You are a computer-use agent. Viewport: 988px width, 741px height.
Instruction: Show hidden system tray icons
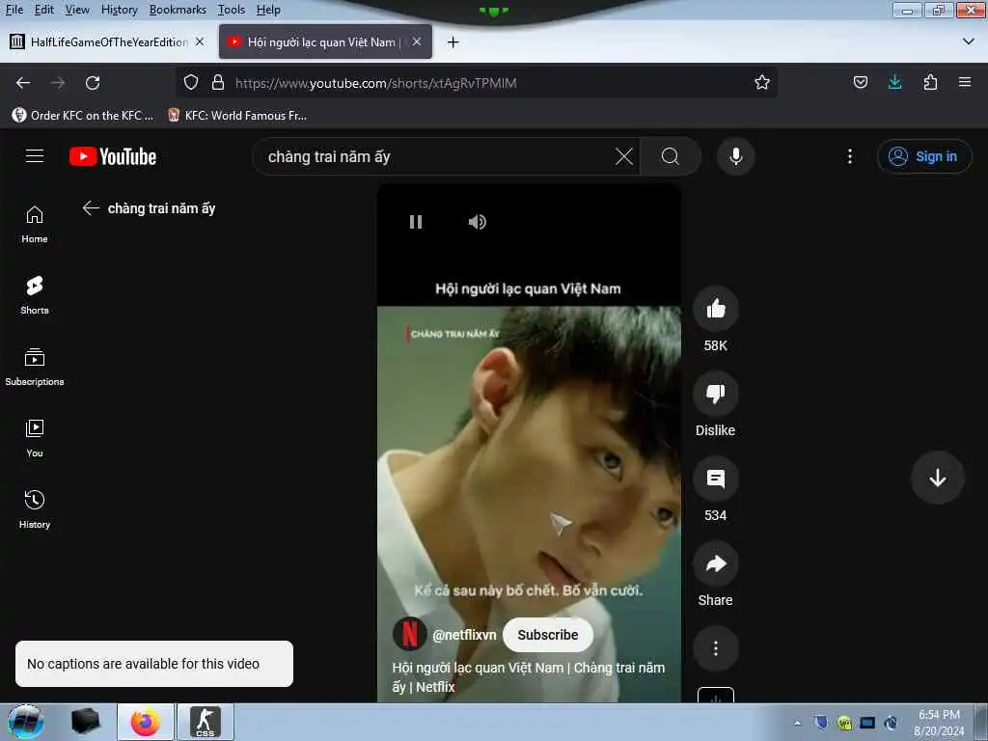(797, 723)
